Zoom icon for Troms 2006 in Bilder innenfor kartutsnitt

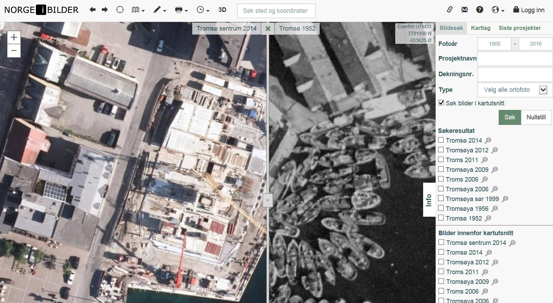[485, 292]
